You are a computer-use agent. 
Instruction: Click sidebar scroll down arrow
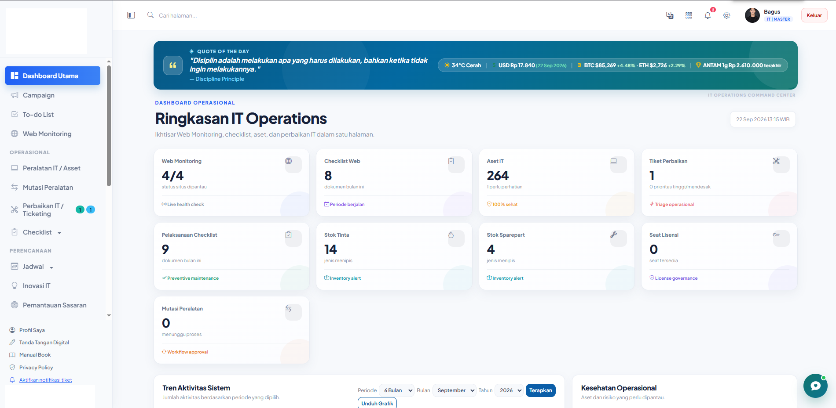[109, 315]
